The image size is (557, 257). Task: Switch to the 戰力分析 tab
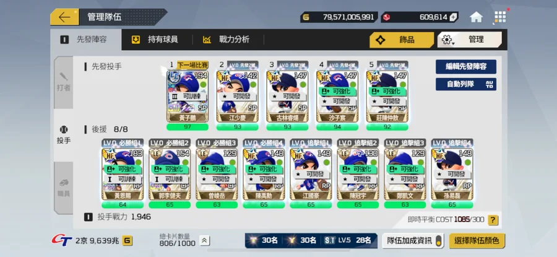(x=226, y=40)
